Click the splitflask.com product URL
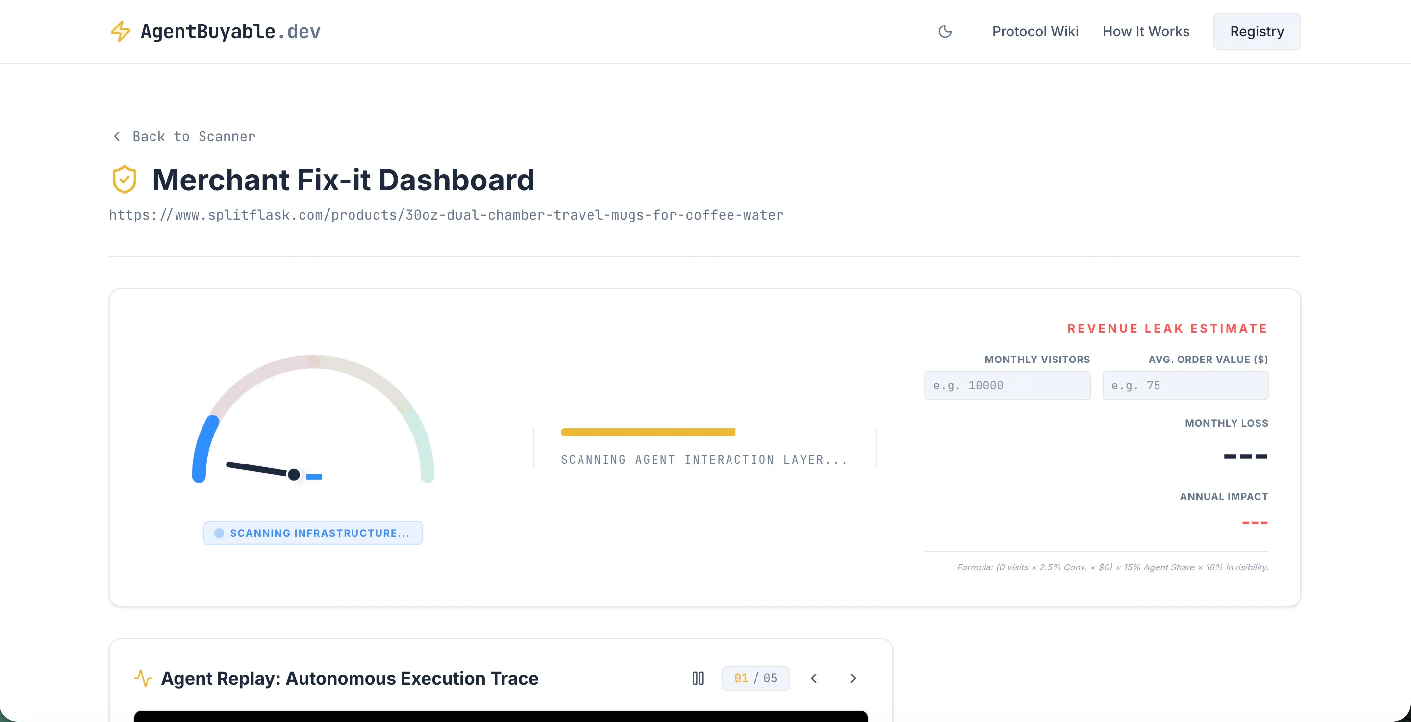Image resolution: width=1411 pixels, height=722 pixels. [447, 215]
